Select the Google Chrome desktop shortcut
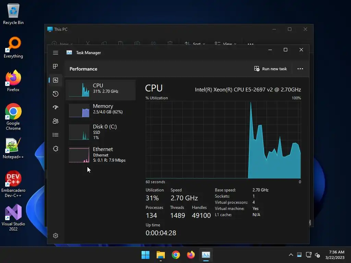351x263 pixels. point(13,117)
